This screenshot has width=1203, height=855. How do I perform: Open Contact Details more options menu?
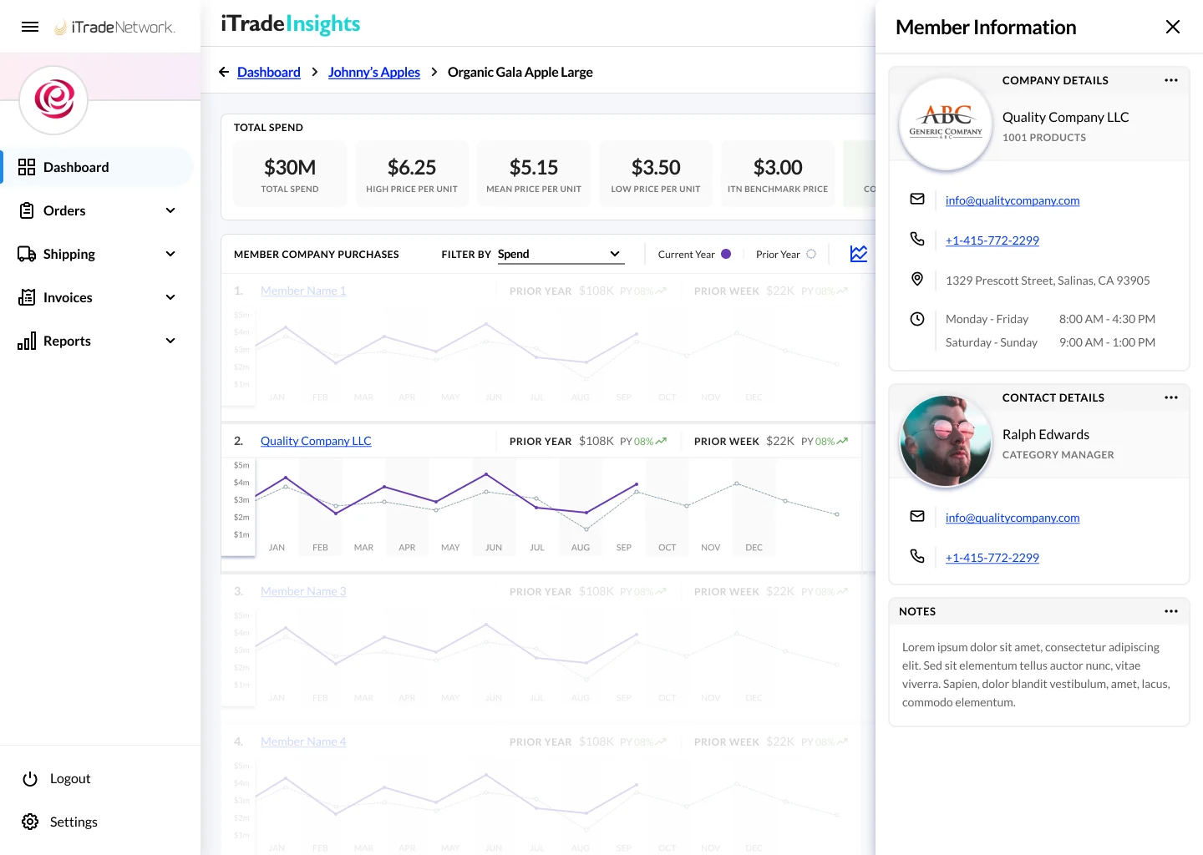1171,397
